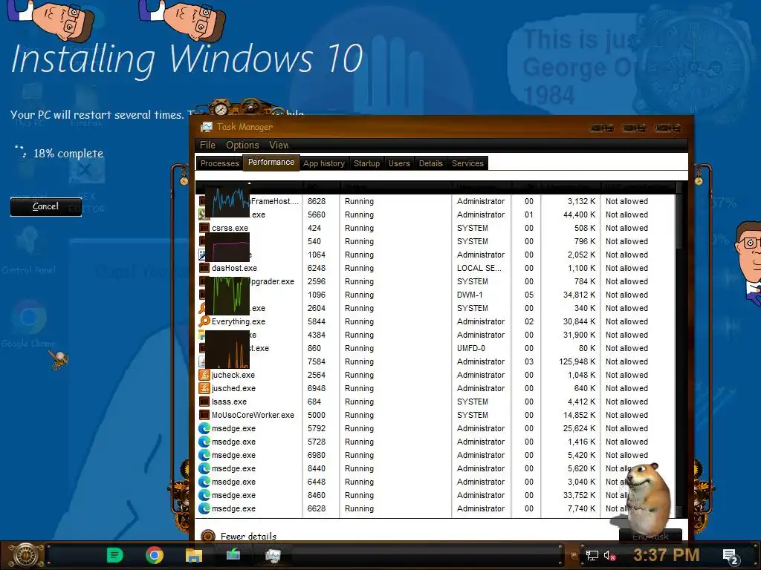Click the purple memory graph thumbnail
Image resolution: width=761 pixels, height=570 pixels.
[x=227, y=249]
